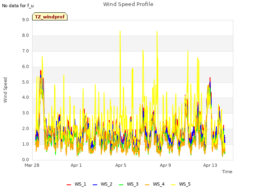257x192 pixels.
Task: Click the 5.0 y-axis tick label
Action: click(26, 82)
